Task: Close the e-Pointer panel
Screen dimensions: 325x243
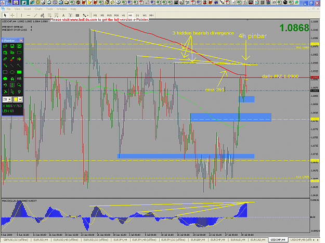Action: pyautogui.click(x=21, y=40)
